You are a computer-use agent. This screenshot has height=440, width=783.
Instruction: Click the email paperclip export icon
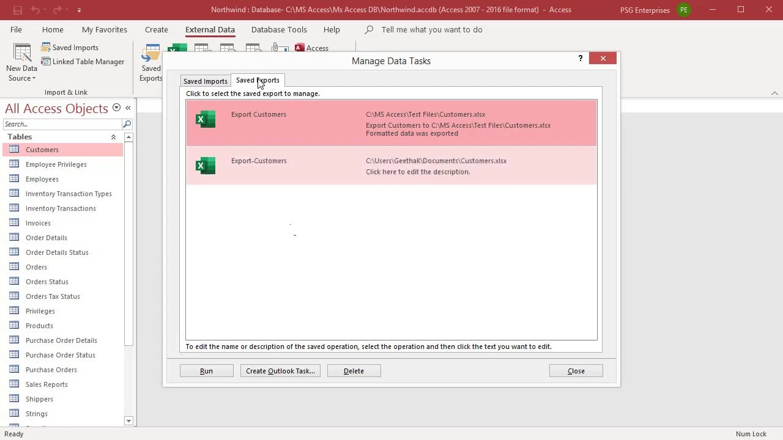click(x=280, y=48)
